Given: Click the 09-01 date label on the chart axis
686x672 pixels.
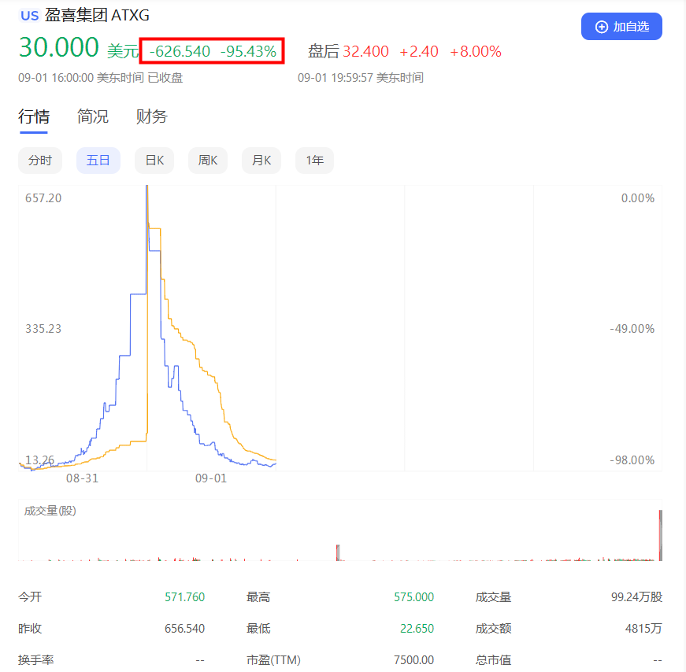Looking at the screenshot, I should tap(211, 478).
